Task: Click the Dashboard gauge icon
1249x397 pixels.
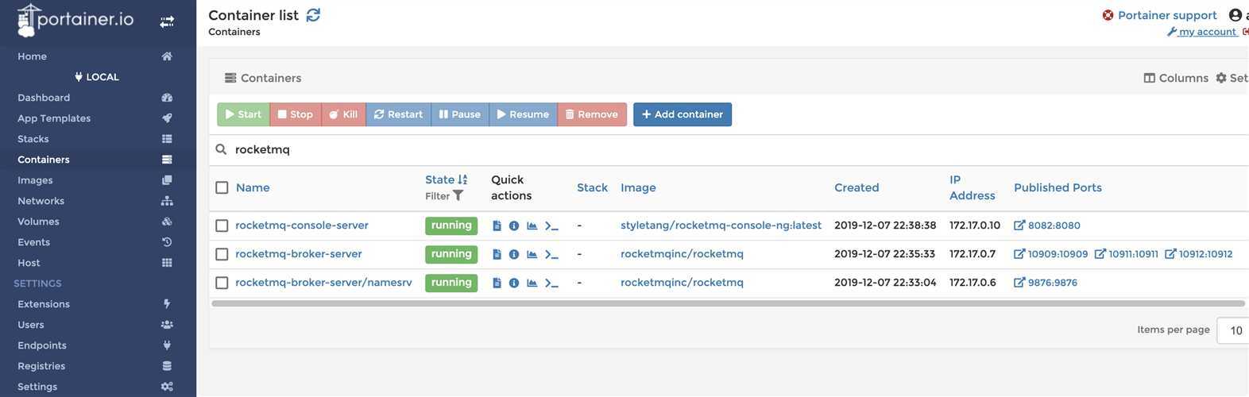Action: tap(167, 98)
